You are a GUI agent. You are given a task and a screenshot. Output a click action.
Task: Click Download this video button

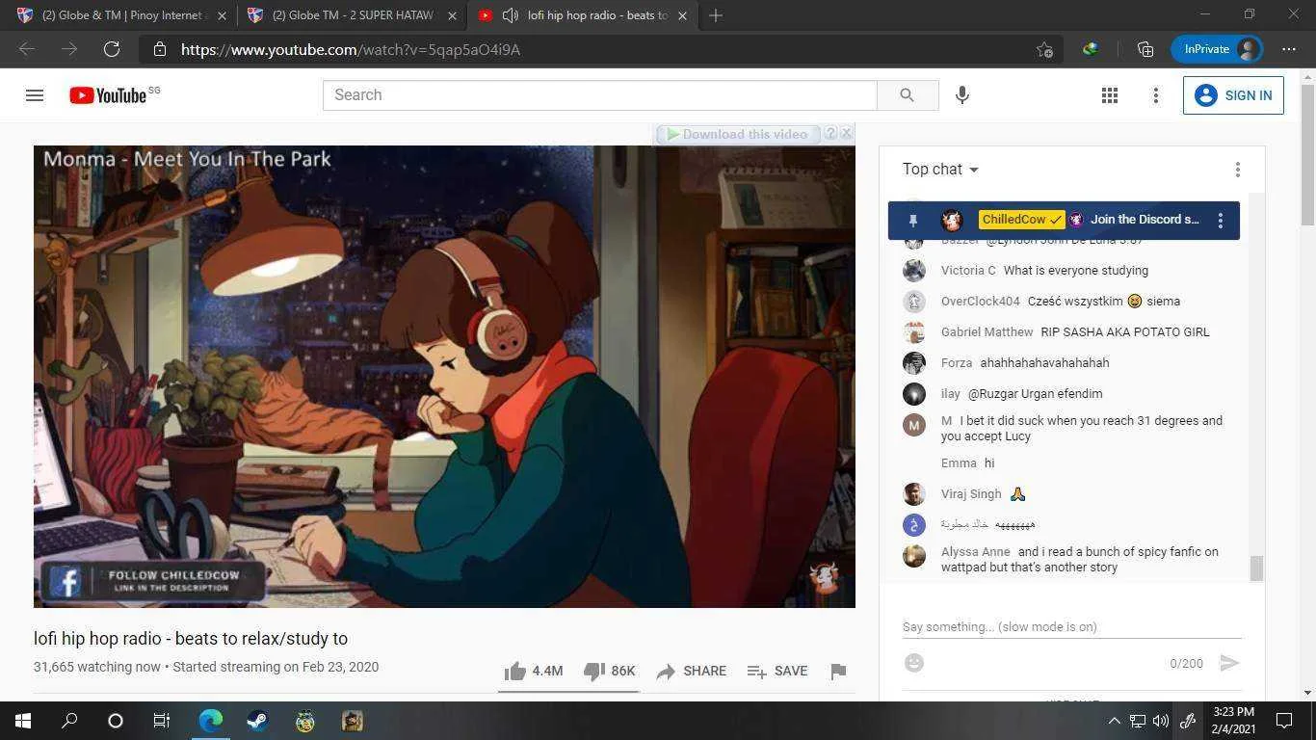[x=737, y=134]
